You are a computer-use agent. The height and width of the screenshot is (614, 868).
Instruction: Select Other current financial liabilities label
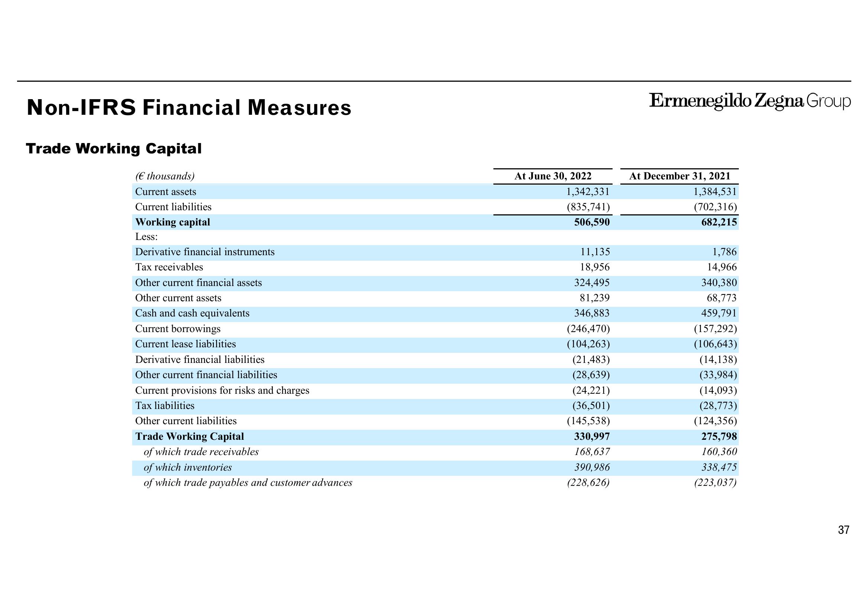pyautogui.click(x=206, y=375)
